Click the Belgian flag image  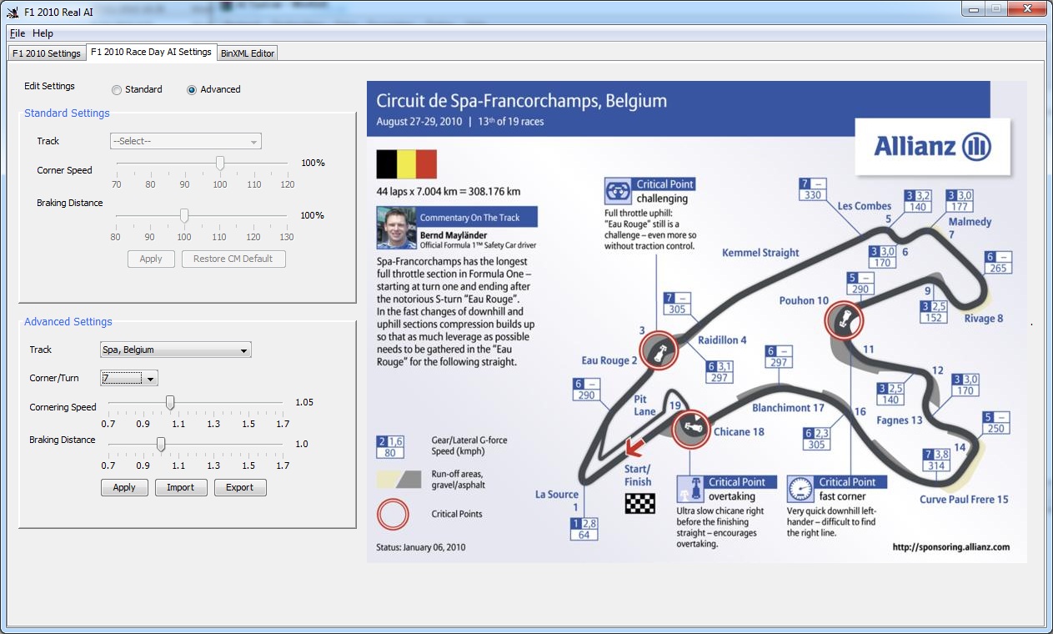(x=407, y=164)
